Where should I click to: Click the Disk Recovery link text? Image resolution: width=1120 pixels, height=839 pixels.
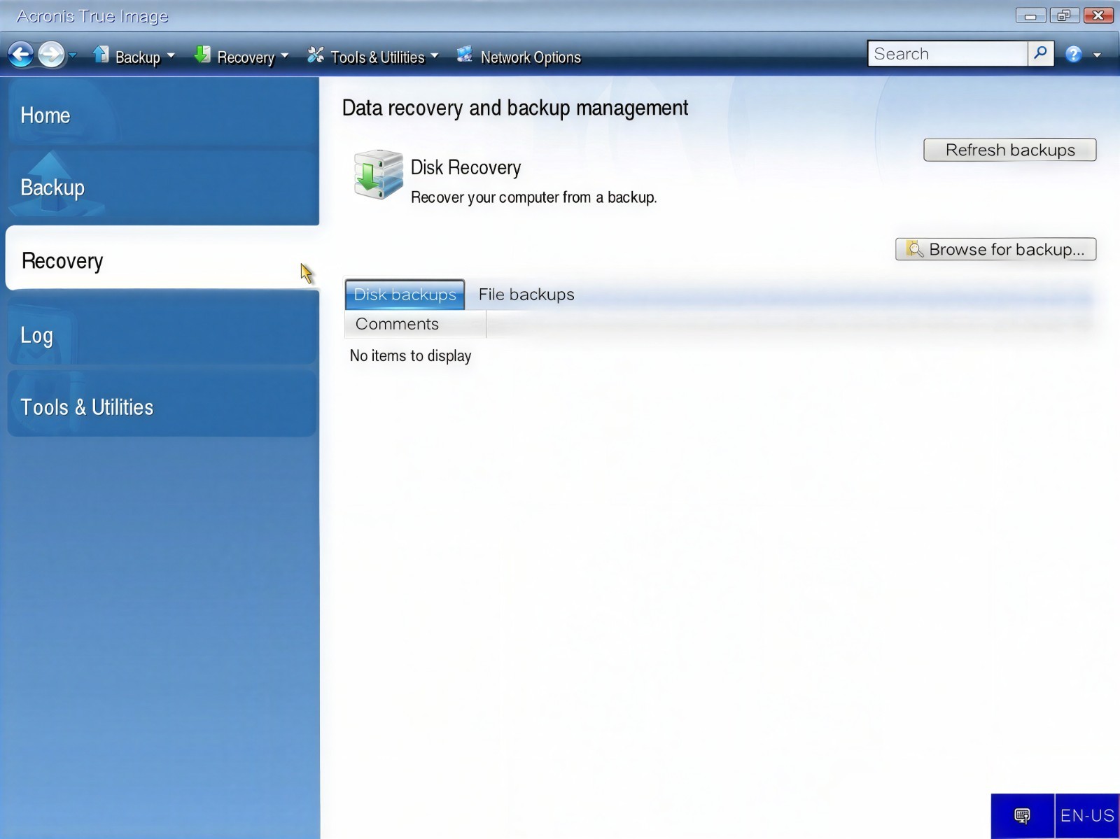(465, 167)
